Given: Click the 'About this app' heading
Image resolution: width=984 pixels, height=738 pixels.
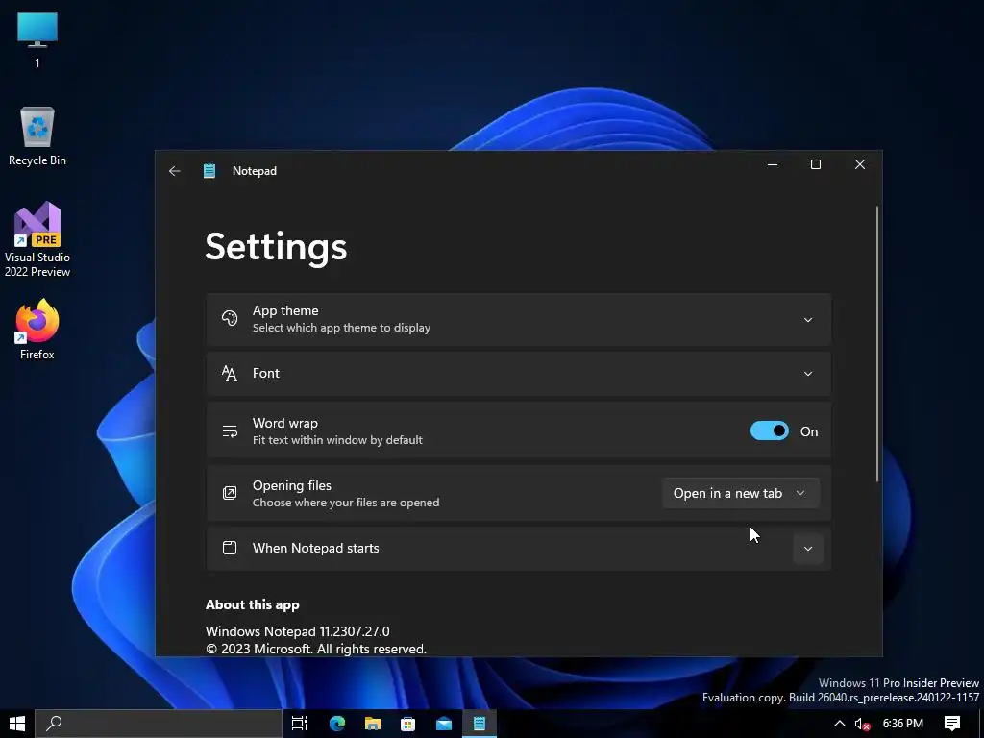Looking at the screenshot, I should tap(253, 605).
